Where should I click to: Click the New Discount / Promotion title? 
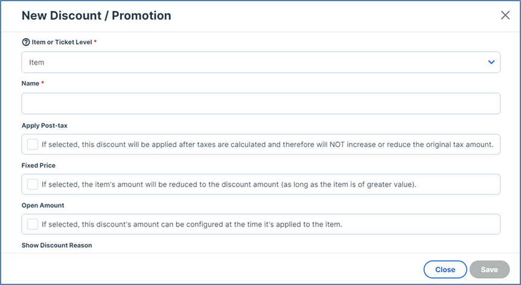(96, 16)
